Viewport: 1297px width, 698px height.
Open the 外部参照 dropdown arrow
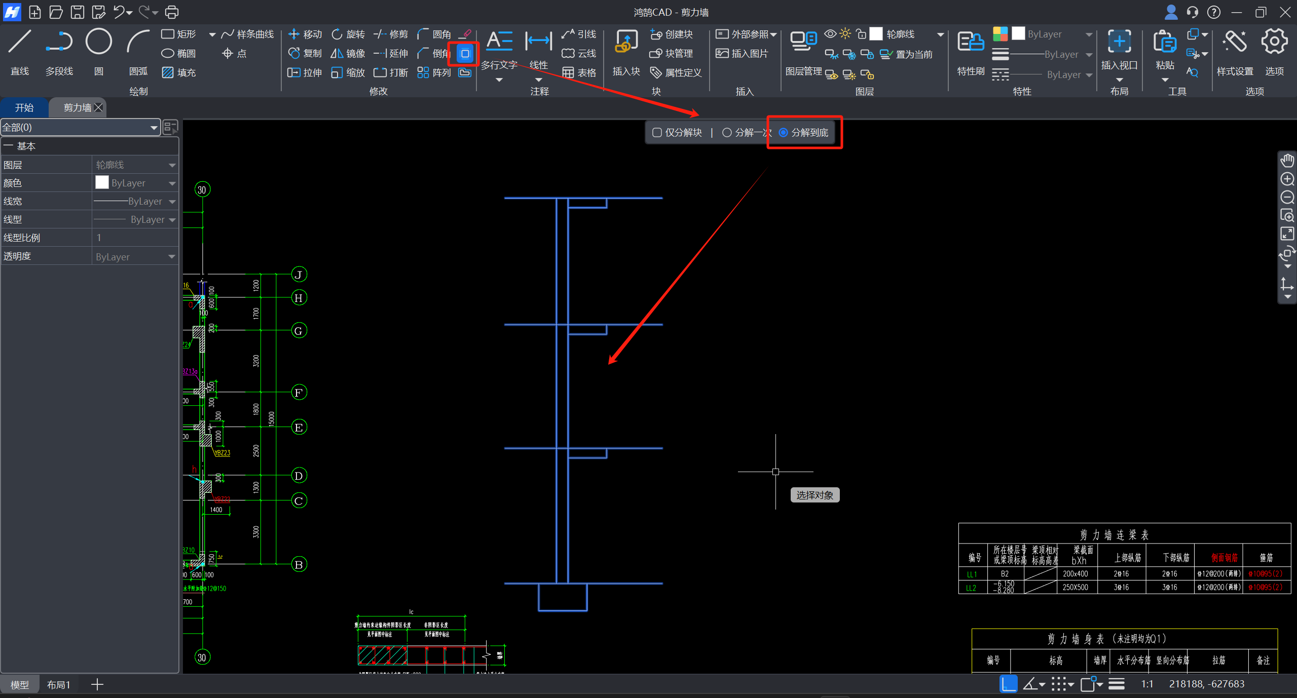coord(773,34)
